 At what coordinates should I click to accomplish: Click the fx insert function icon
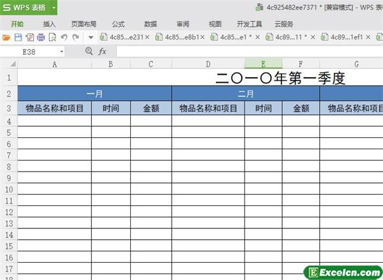point(102,52)
